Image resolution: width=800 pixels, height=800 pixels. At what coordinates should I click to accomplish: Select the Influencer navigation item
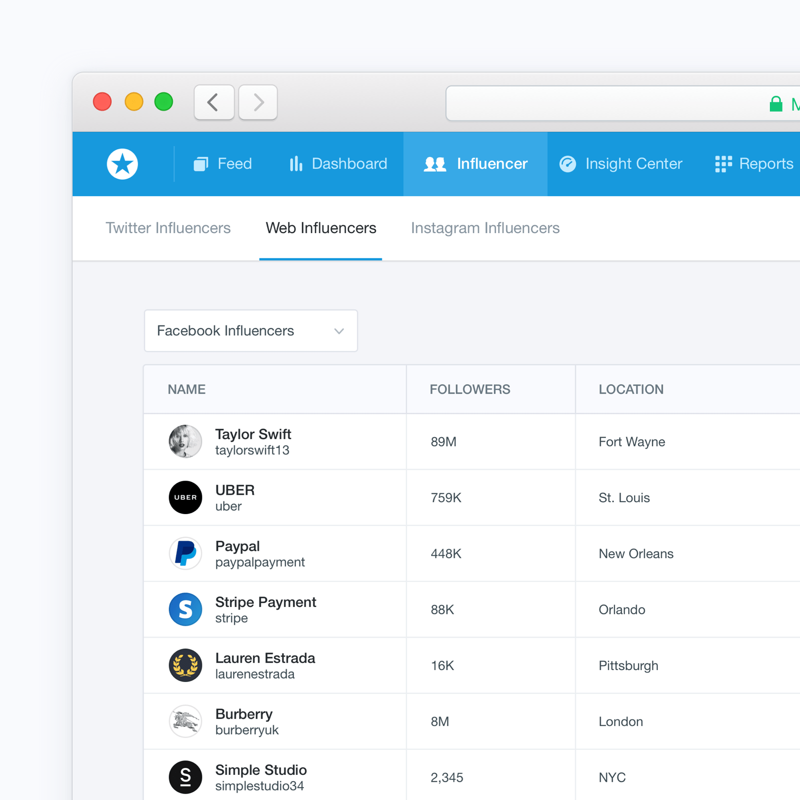tap(476, 164)
